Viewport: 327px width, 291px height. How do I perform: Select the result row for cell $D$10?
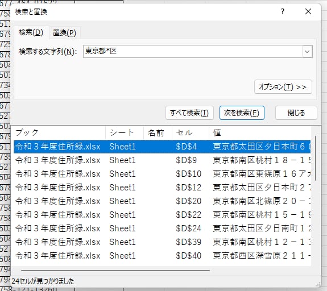coord(162,174)
